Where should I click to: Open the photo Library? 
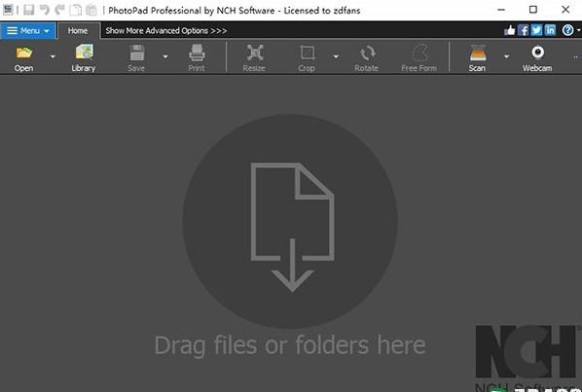84,57
